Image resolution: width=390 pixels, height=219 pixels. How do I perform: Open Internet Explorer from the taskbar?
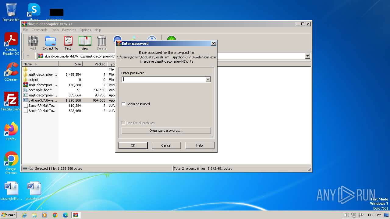[x=24, y=215]
